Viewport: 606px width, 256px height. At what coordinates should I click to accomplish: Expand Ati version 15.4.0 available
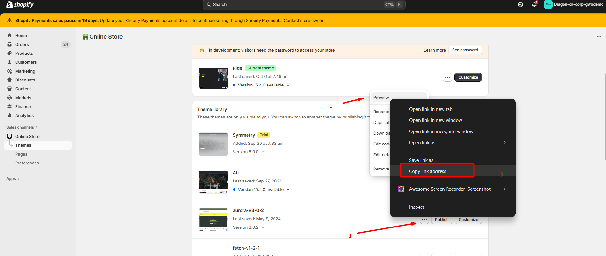point(288,189)
